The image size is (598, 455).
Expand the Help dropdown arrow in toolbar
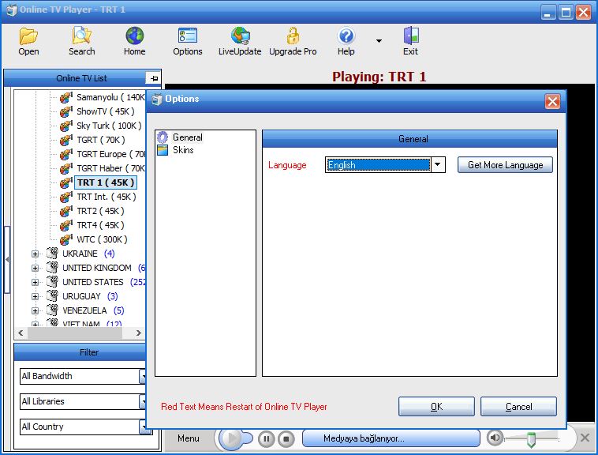pos(379,40)
